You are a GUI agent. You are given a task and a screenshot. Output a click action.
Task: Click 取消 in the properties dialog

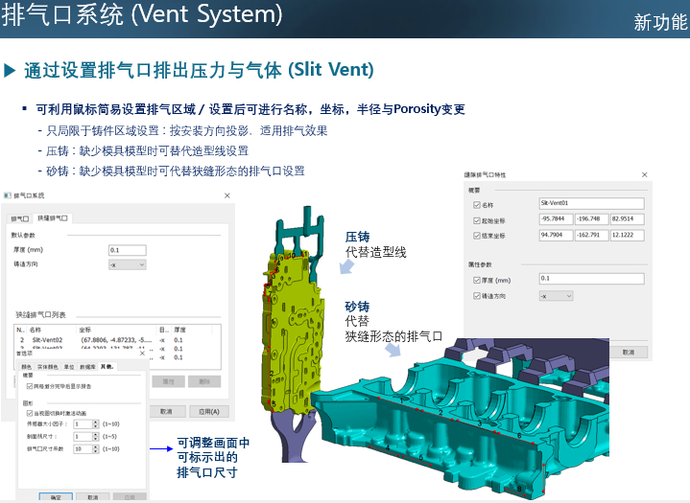coord(631,354)
